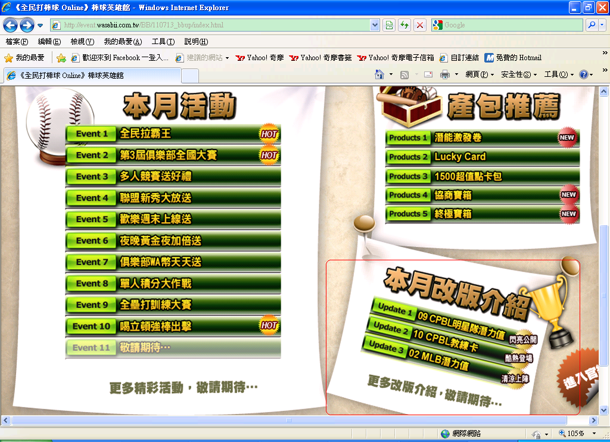Click the address bar URL field

(x=210, y=25)
